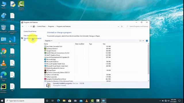Click the program list vertical scrollbar
This screenshot has height=103, width=184.
[148, 59]
